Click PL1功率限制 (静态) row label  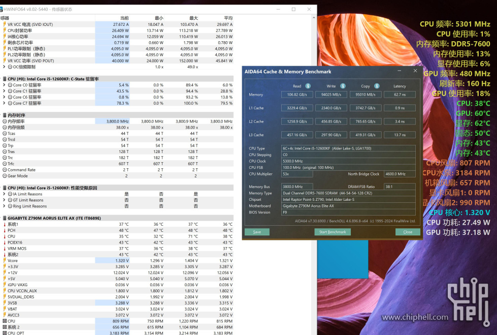click(x=26, y=49)
